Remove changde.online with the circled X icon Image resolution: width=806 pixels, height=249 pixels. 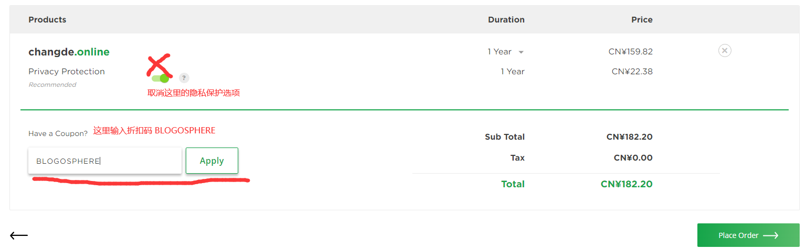725,51
